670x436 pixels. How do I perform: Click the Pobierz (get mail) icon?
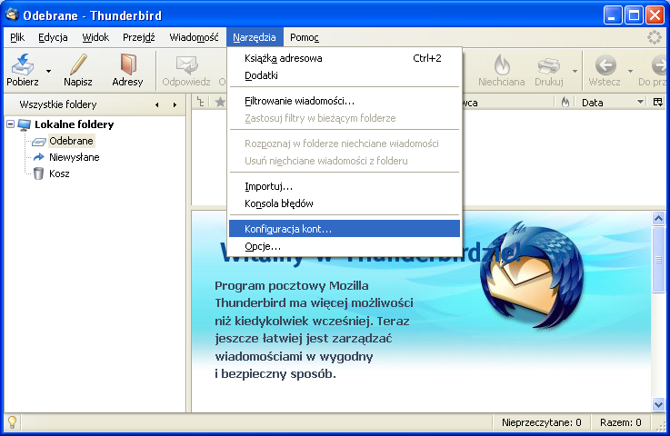pyautogui.click(x=22, y=64)
